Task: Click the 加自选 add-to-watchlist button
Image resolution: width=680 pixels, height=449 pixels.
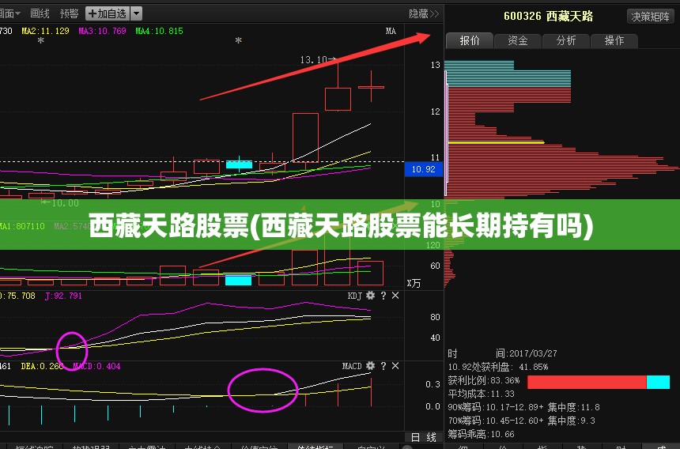Action: (x=107, y=14)
